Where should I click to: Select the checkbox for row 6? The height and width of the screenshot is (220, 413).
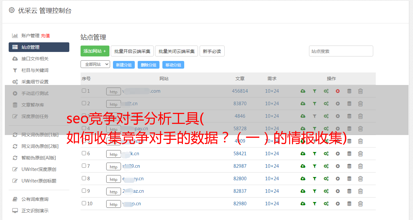tap(84, 153)
